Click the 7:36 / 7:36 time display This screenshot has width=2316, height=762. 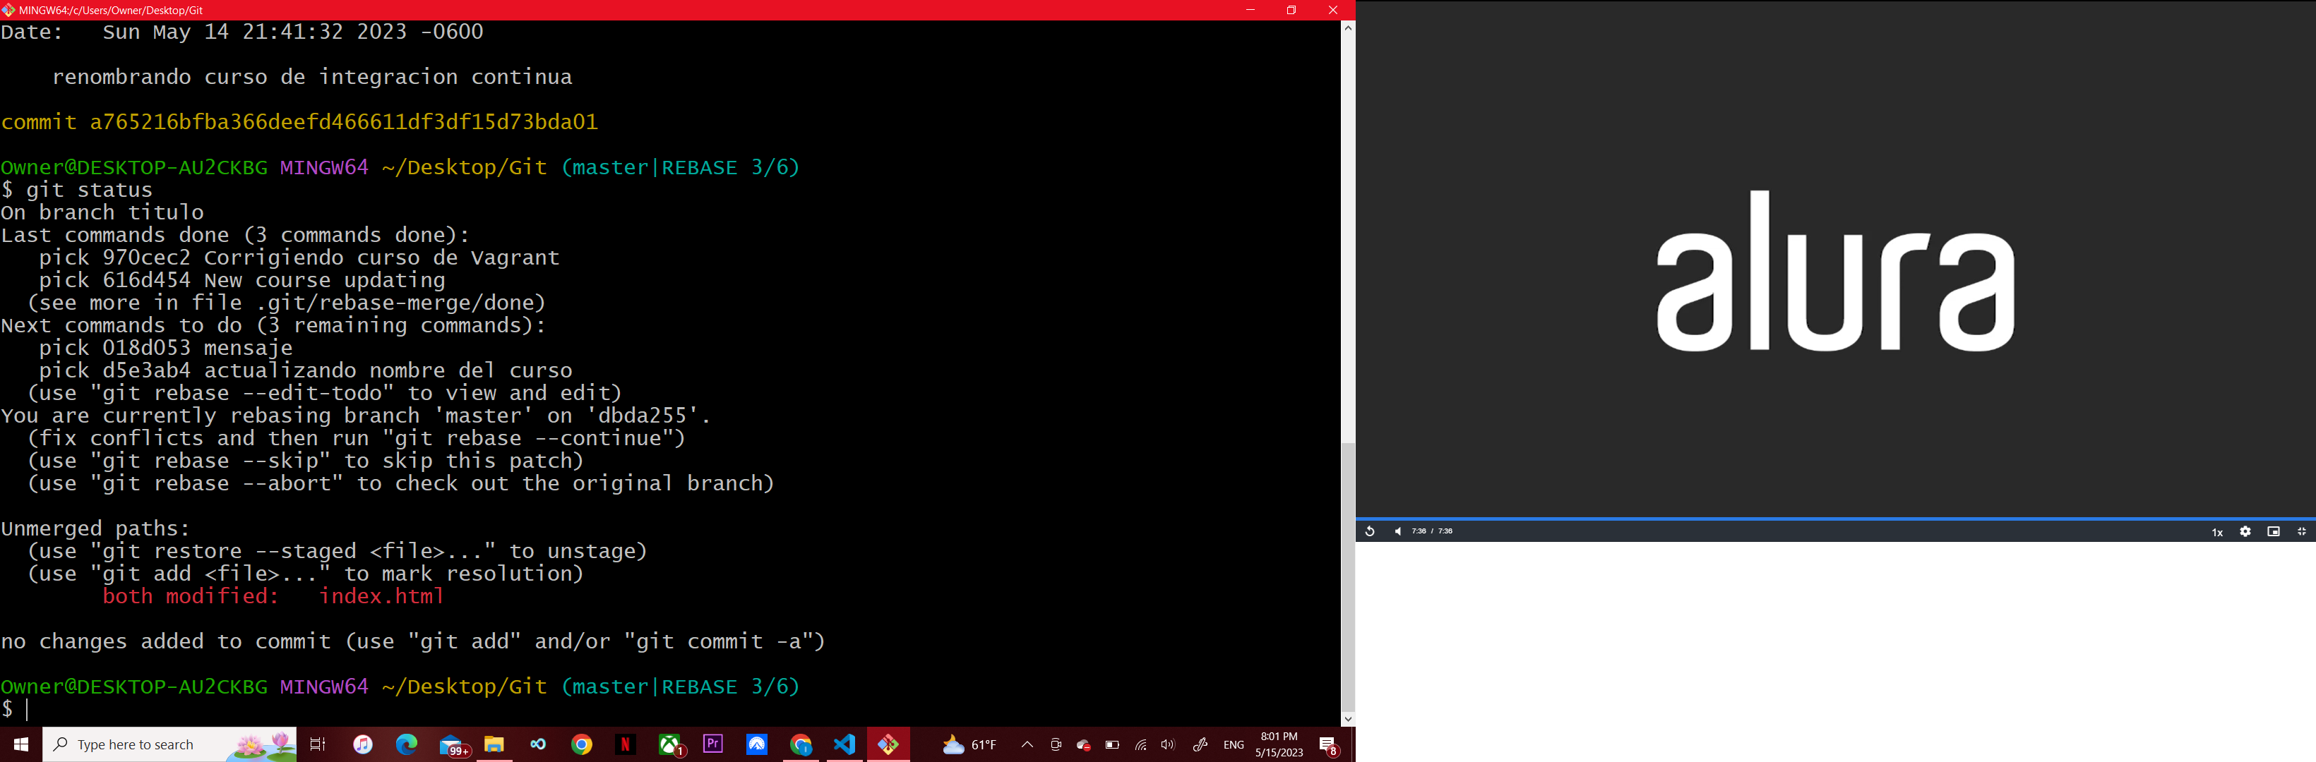pos(1432,531)
